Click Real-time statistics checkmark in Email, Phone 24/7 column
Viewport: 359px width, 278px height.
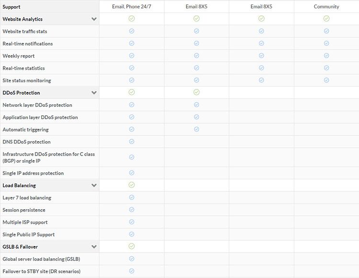tap(132, 68)
